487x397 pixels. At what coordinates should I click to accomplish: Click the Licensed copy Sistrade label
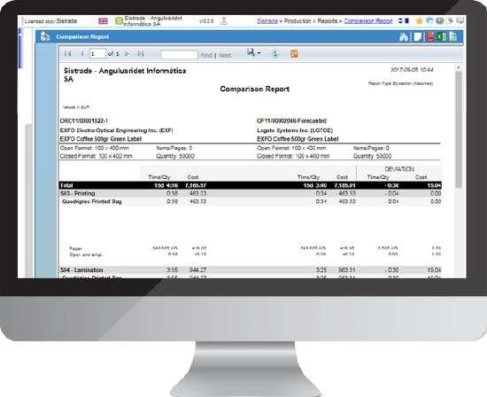coord(50,21)
